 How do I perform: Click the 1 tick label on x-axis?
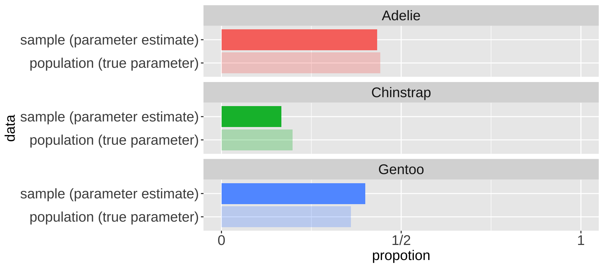tap(581, 240)
